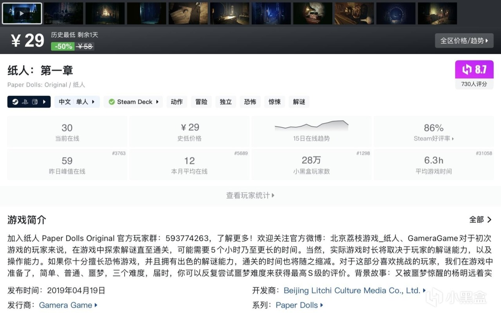Open the second screenshot thumbnail in the gallery

click(63, 13)
